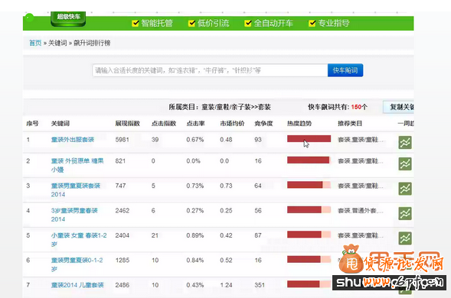Open keyword 童装男童夏装套装2014
This screenshot has width=451, height=298.
(76, 189)
